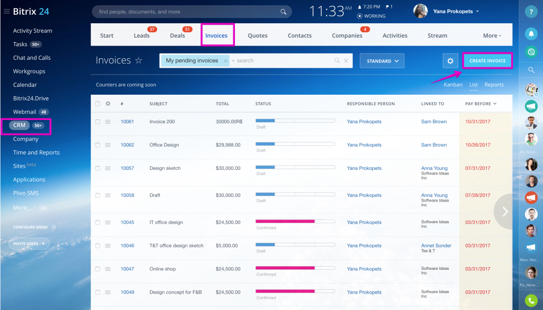Open the column settings gear in table header
The height and width of the screenshot is (310, 543).
coord(108,104)
